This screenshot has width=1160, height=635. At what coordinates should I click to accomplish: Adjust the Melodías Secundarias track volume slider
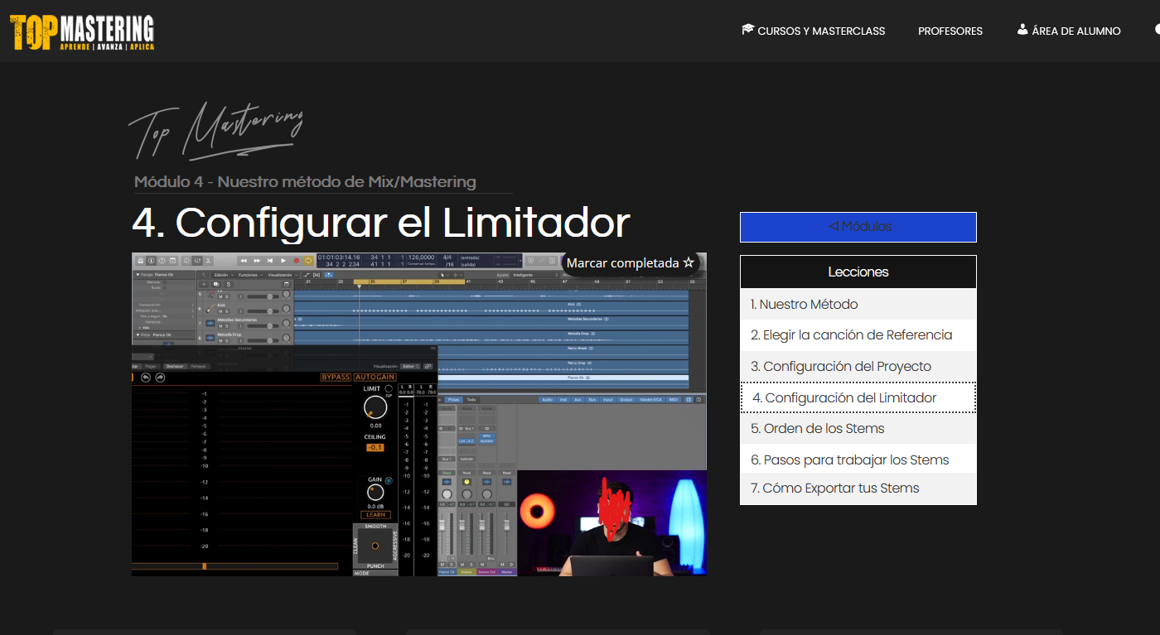click(263, 326)
